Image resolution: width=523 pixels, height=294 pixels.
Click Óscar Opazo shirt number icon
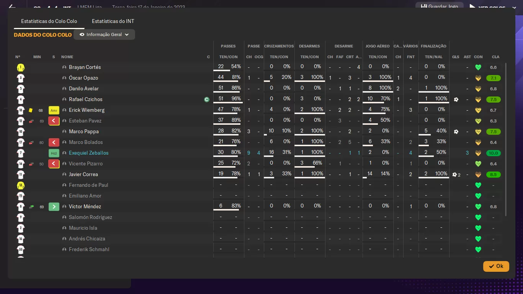pos(21,78)
